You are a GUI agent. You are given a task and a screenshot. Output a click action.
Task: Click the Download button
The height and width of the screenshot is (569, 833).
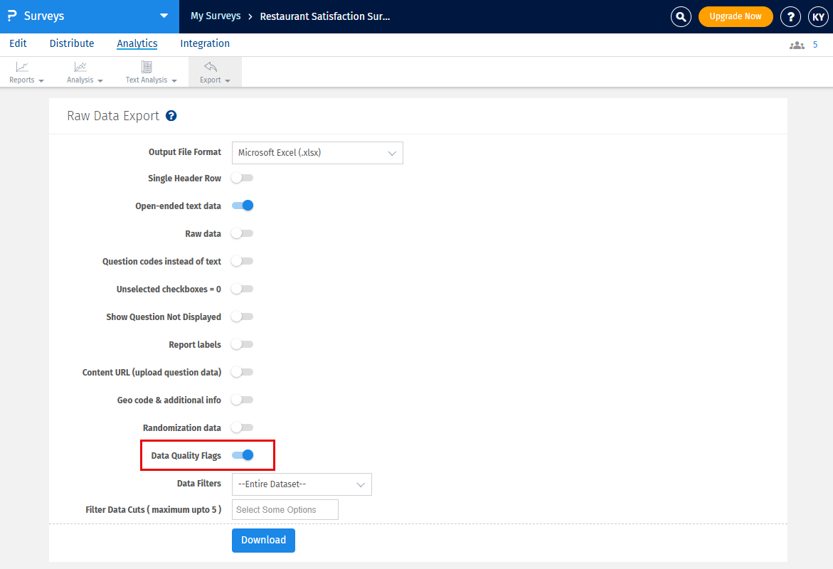coord(263,541)
